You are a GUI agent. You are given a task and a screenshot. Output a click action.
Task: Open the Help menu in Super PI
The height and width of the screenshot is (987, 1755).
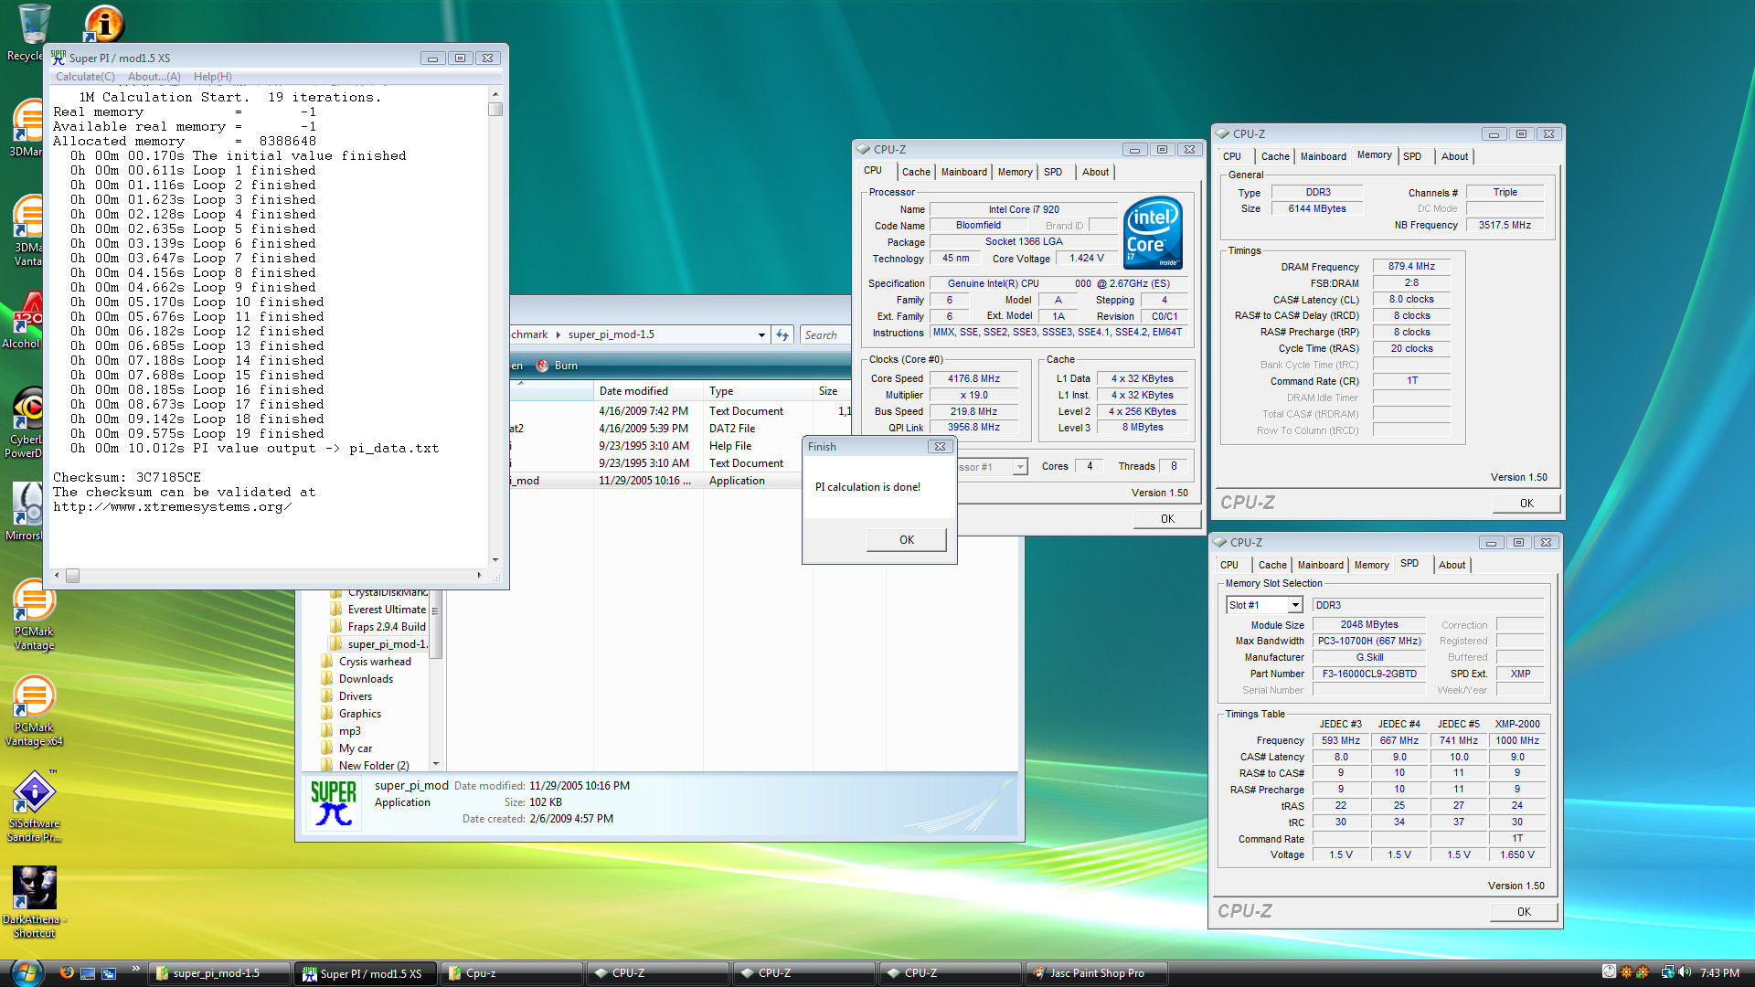(212, 77)
